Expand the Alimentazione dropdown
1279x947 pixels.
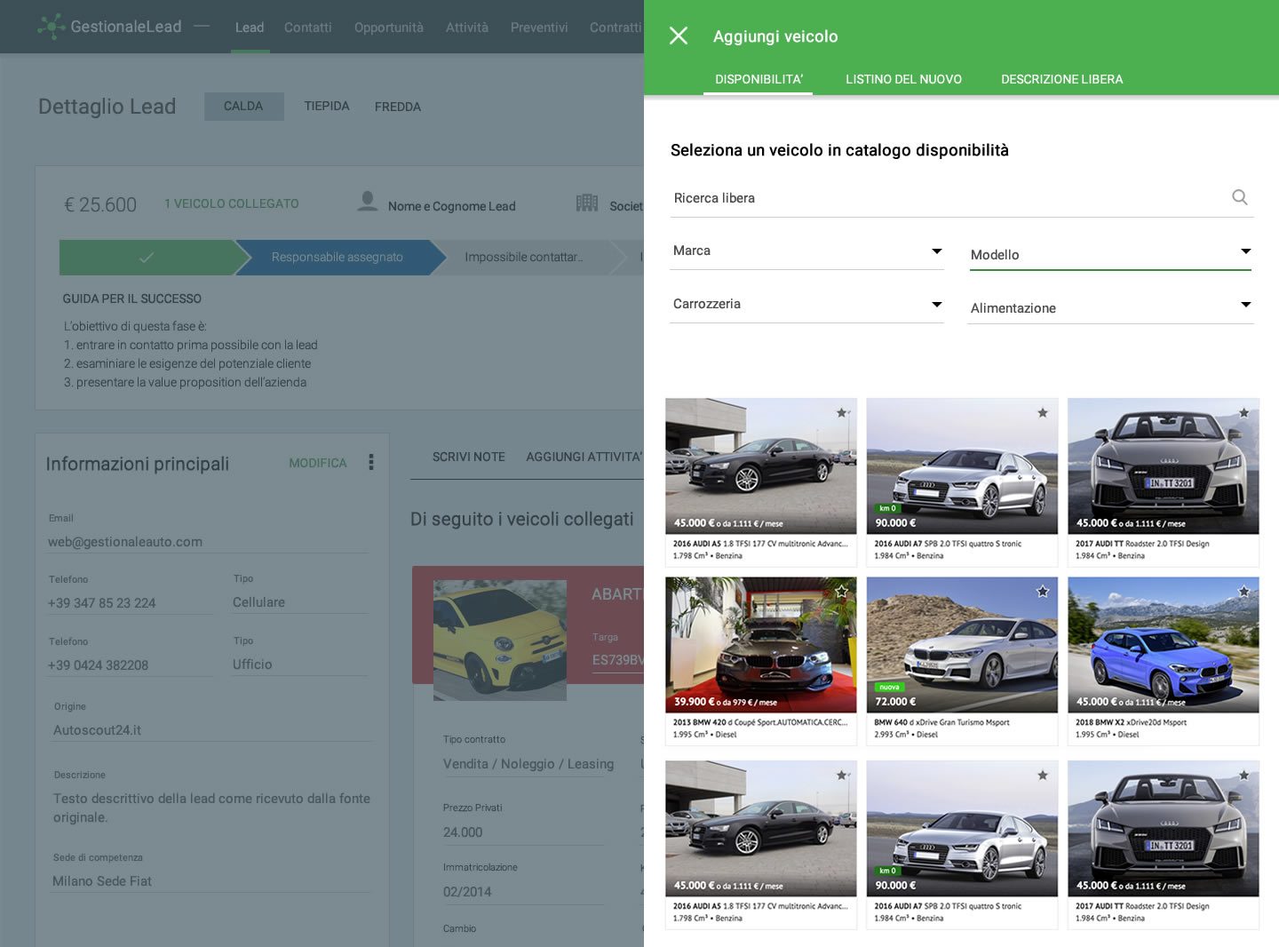[1110, 308]
